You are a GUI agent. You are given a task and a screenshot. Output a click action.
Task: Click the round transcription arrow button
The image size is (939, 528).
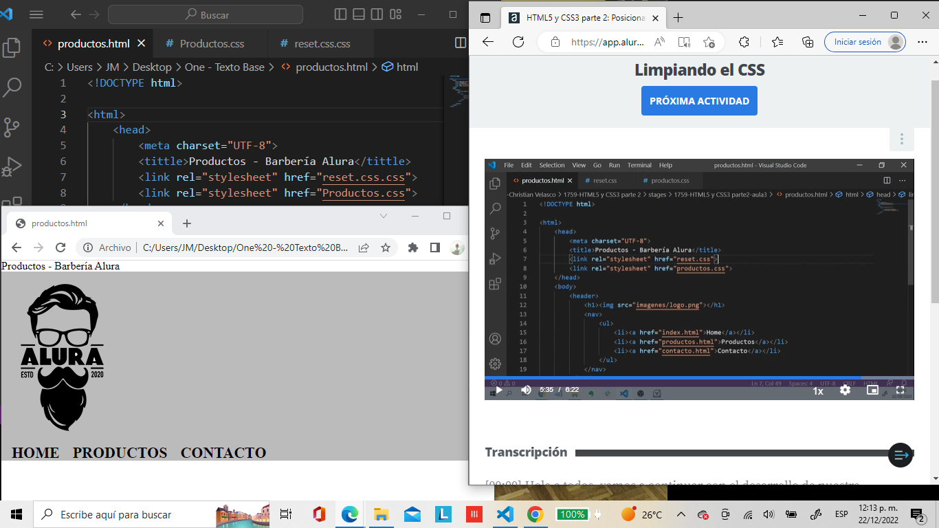point(901,454)
